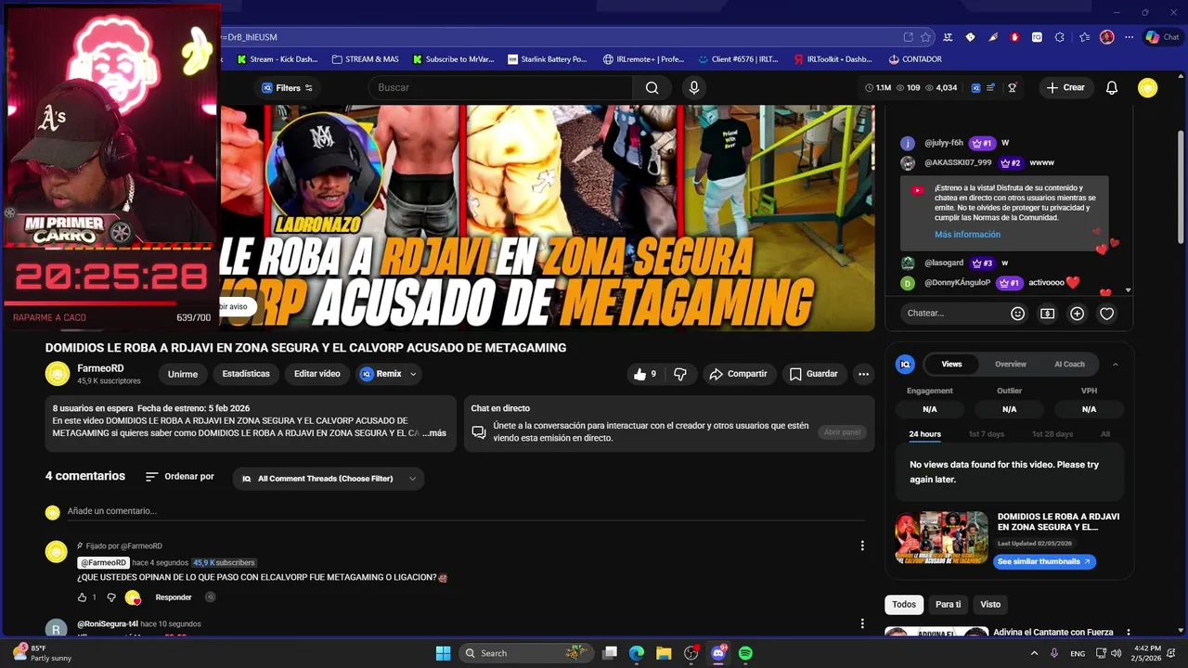The height and width of the screenshot is (668, 1188).
Task: Open browser favorites list icon
Action: coord(1084,37)
